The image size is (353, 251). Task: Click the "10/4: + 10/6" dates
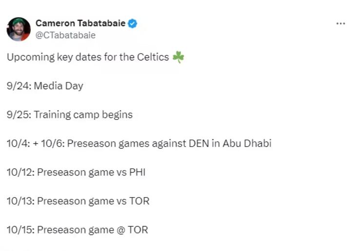[36, 144]
